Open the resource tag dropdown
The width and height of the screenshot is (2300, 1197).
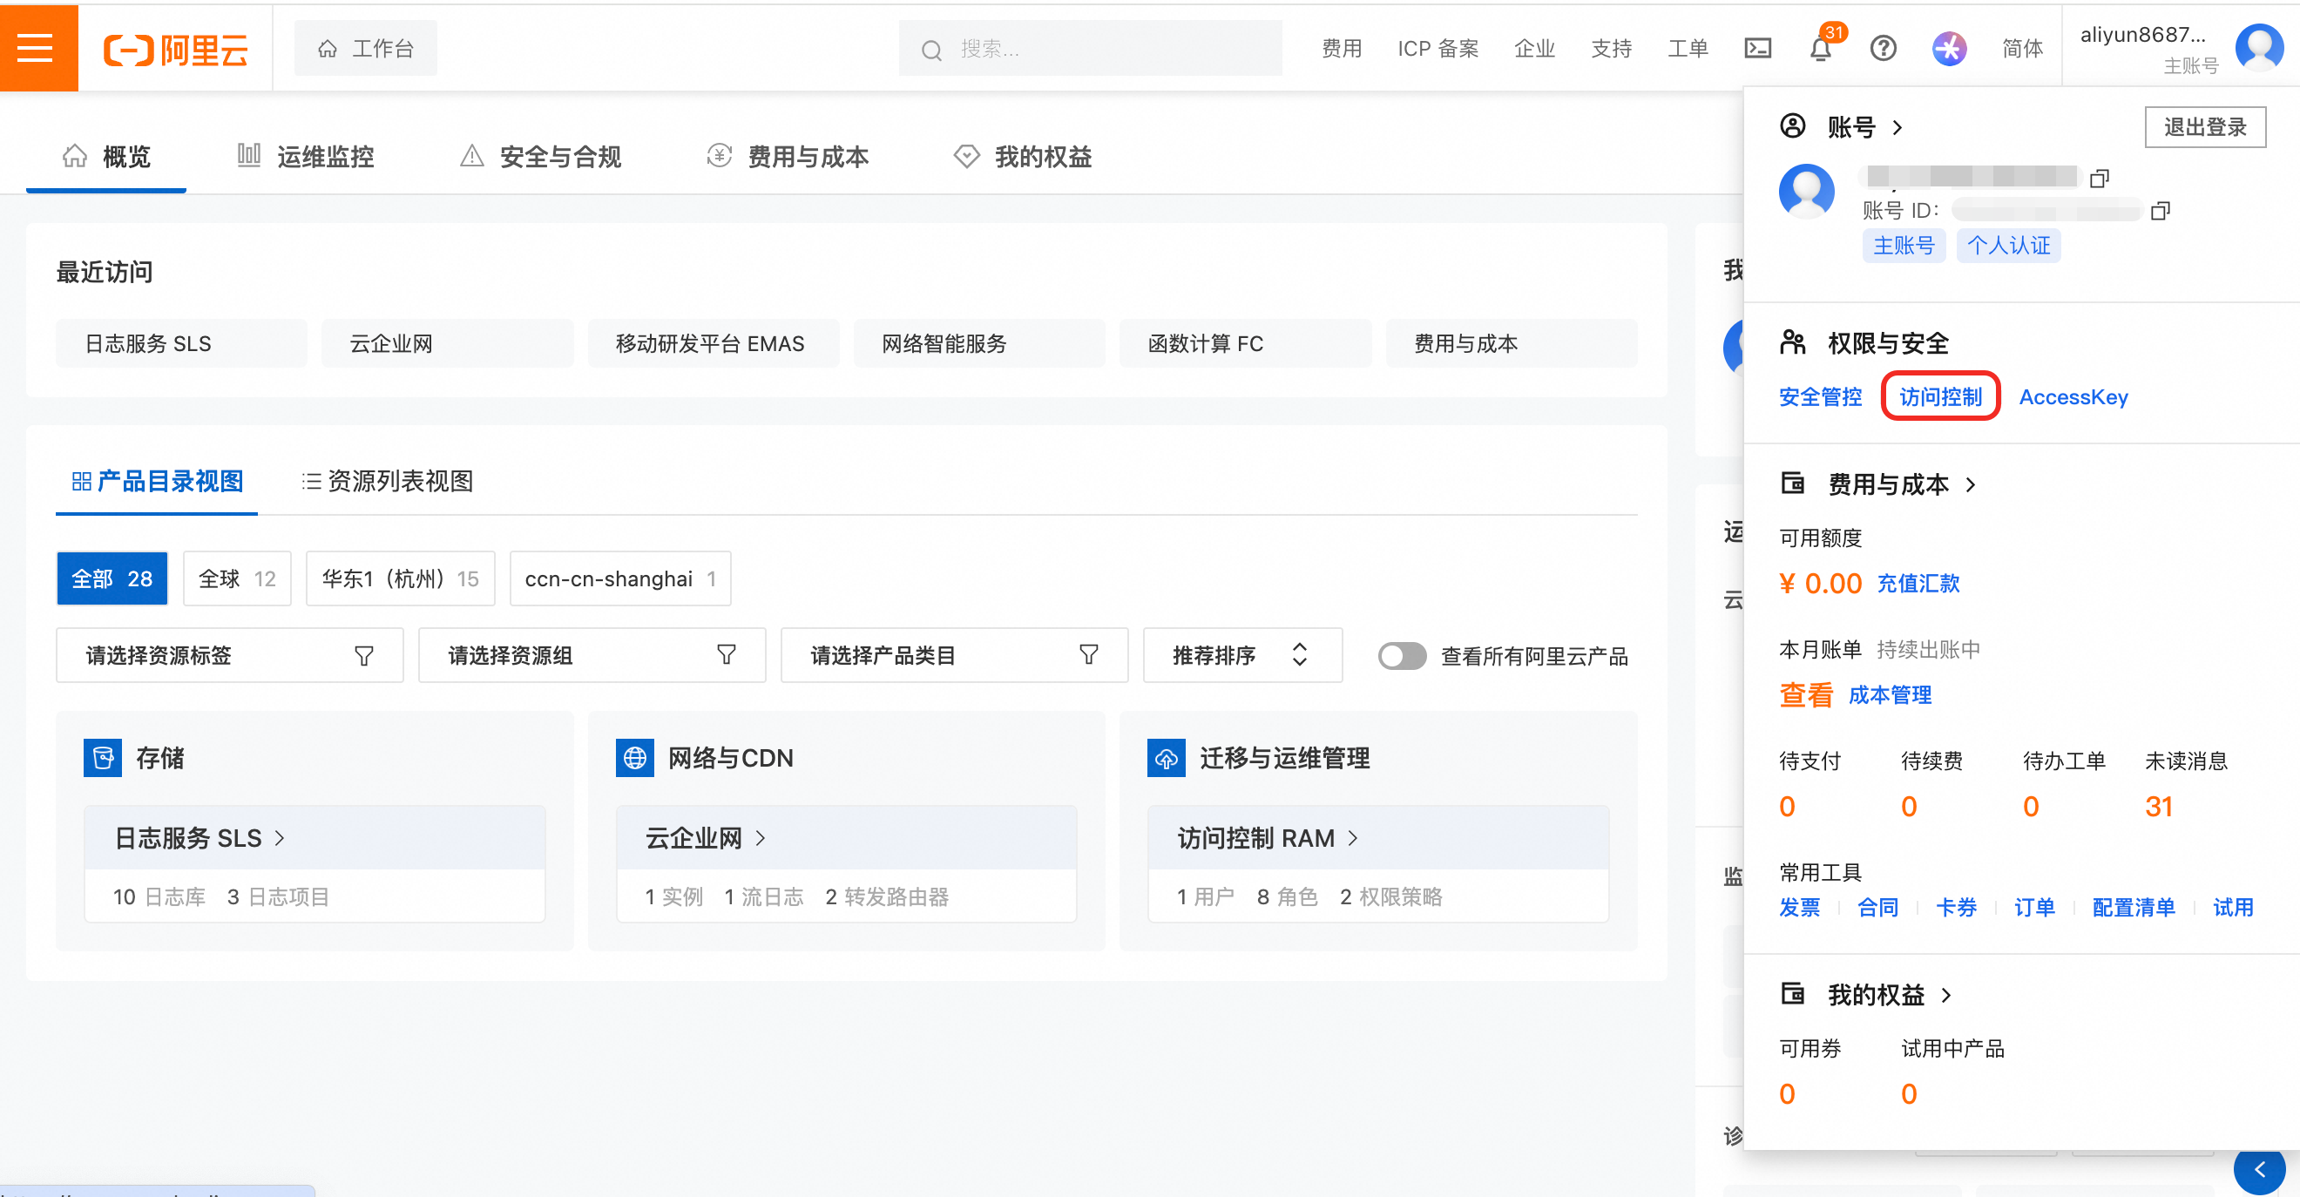pos(229,655)
